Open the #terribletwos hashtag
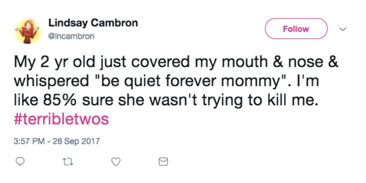 tap(62, 119)
